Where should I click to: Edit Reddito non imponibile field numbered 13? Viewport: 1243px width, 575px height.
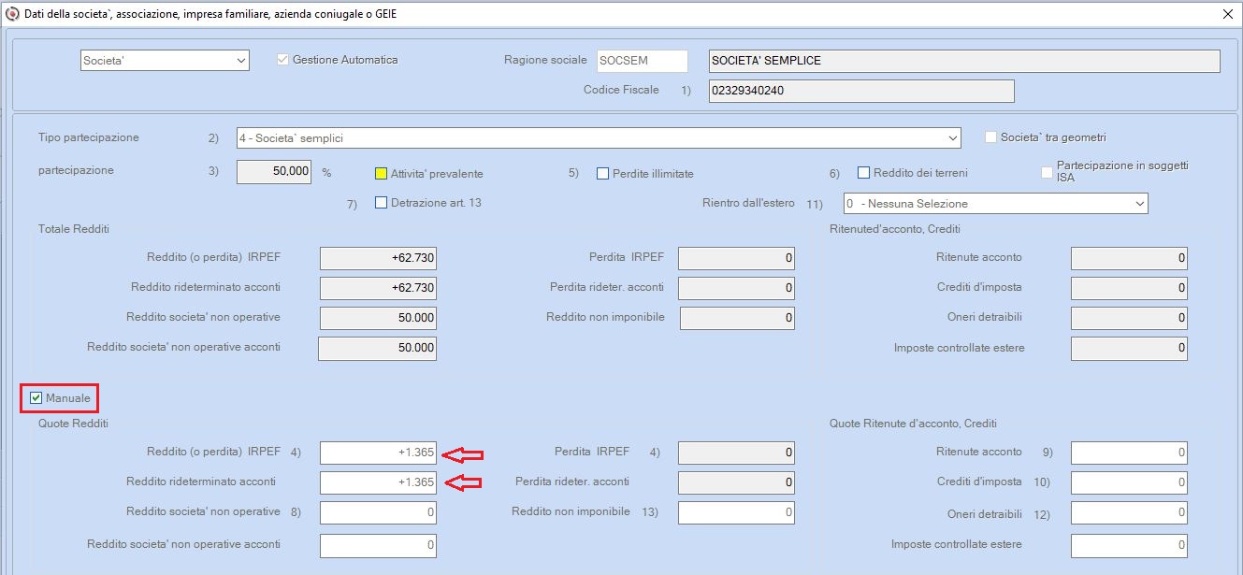click(x=736, y=512)
